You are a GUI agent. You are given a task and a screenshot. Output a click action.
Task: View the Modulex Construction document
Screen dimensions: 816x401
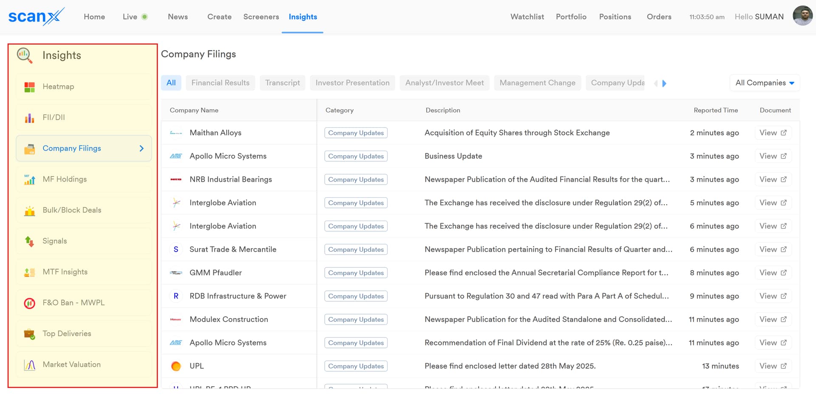point(773,320)
